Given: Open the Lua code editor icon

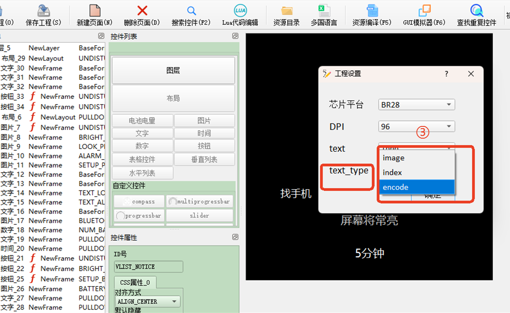Looking at the screenshot, I should click(x=240, y=10).
